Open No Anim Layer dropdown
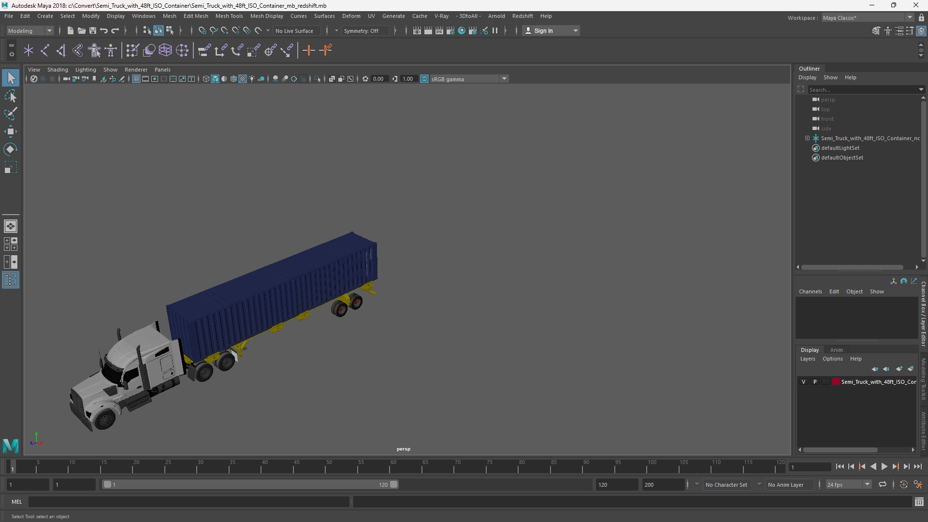The width and height of the screenshot is (928, 522). 789,484
